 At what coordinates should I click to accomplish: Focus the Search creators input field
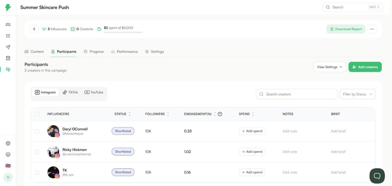pos(297,94)
